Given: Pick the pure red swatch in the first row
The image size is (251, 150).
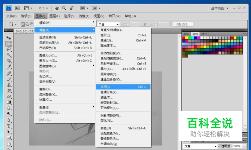Looking at the screenshot, I should click(184, 38).
